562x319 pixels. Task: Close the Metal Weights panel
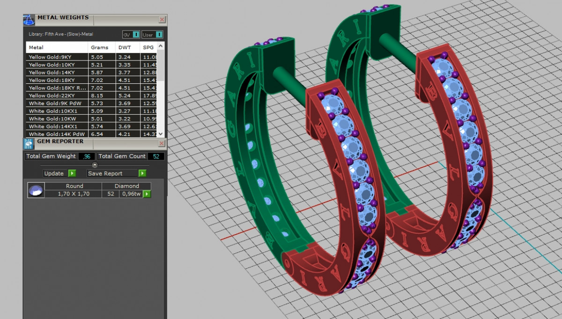[x=162, y=20]
